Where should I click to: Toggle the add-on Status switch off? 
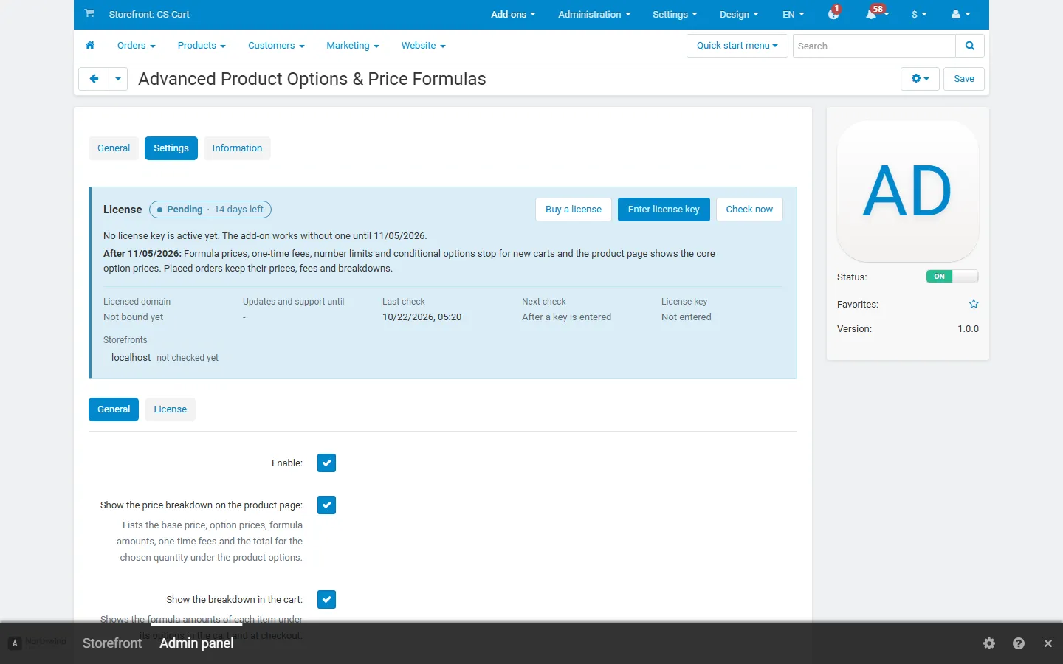pyautogui.click(x=952, y=277)
